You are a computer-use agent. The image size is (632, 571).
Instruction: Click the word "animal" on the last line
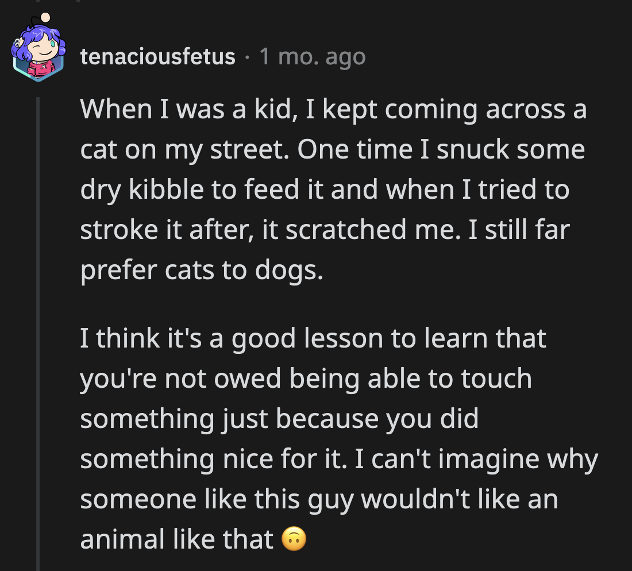114,539
